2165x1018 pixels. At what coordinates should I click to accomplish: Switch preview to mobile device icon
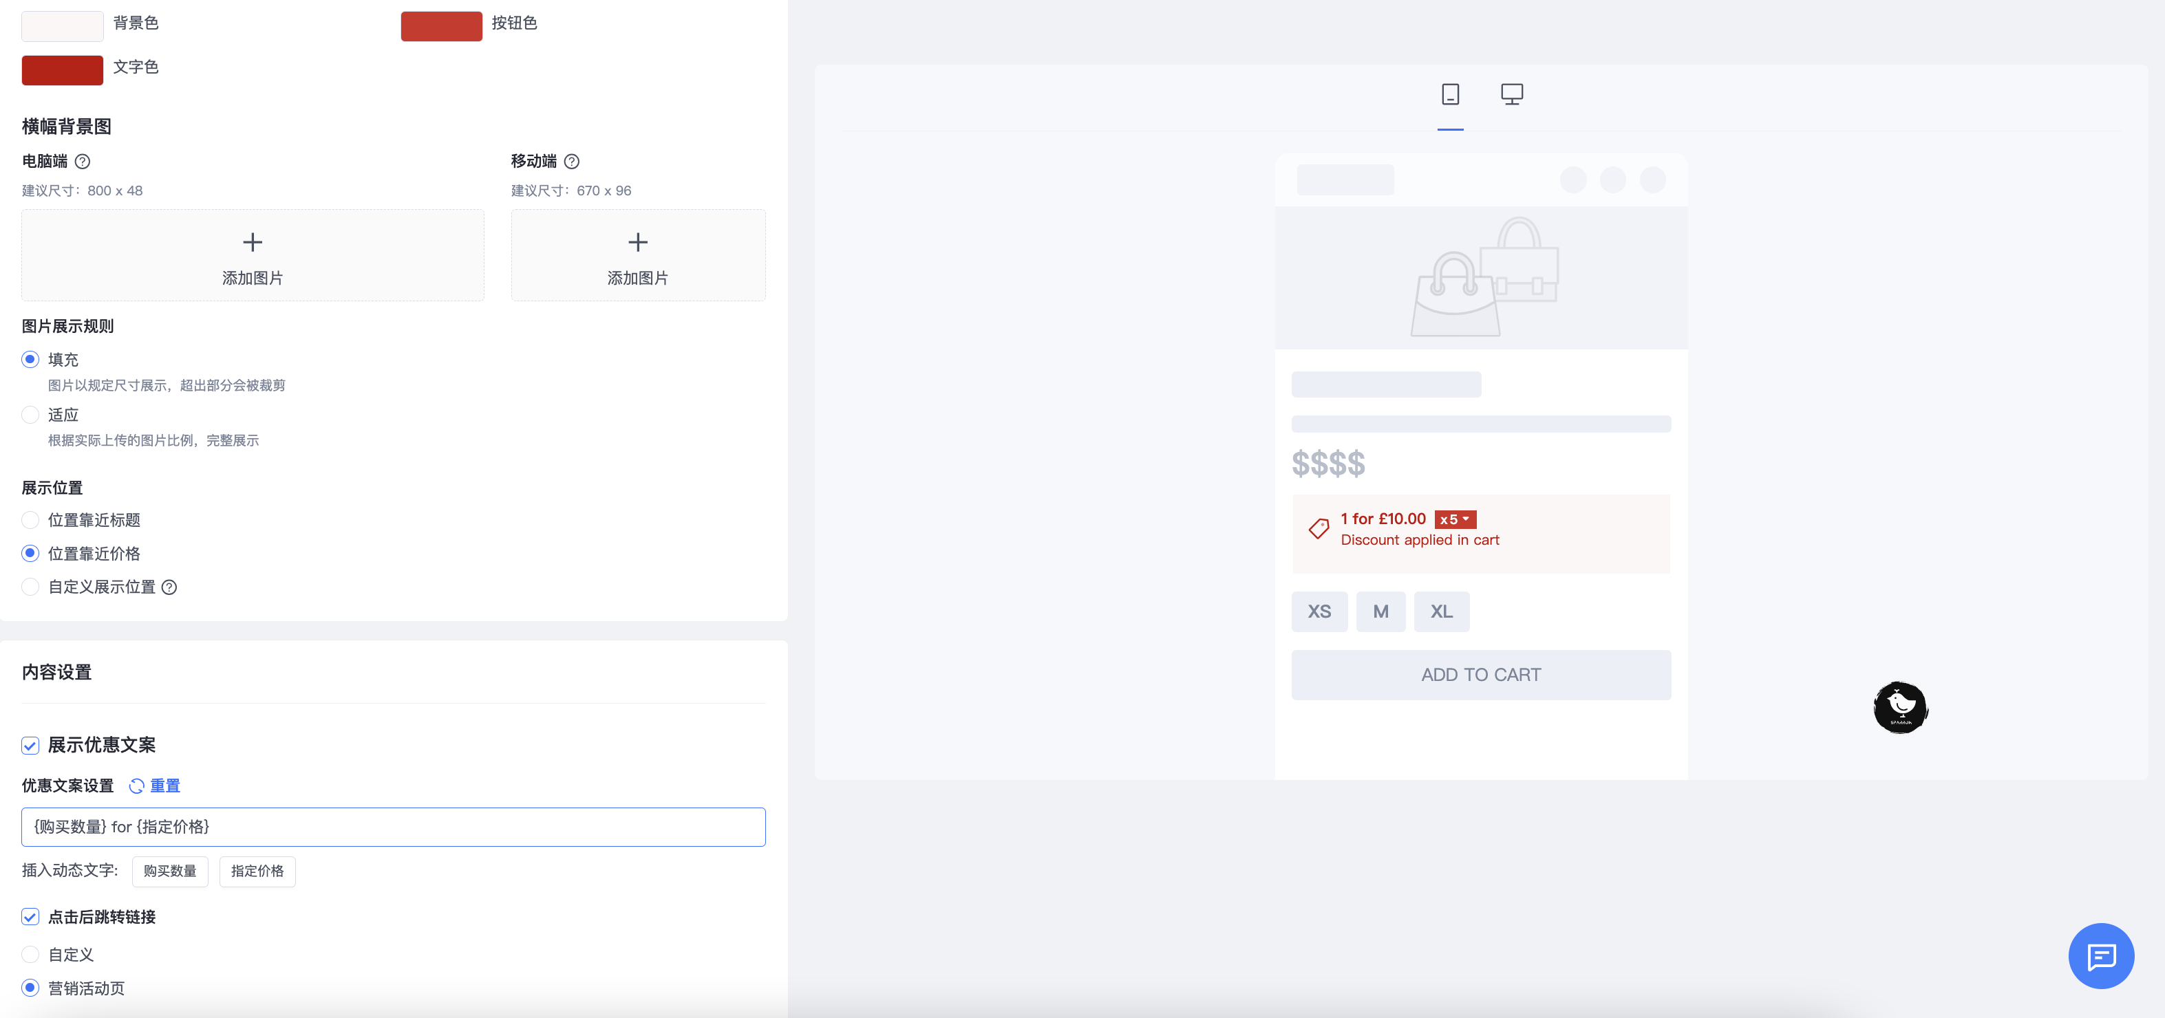click(1450, 94)
